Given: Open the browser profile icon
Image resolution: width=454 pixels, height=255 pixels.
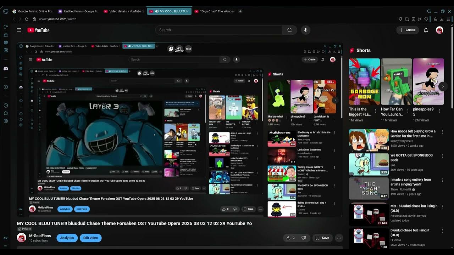Looking at the screenshot, I should (x=435, y=19).
